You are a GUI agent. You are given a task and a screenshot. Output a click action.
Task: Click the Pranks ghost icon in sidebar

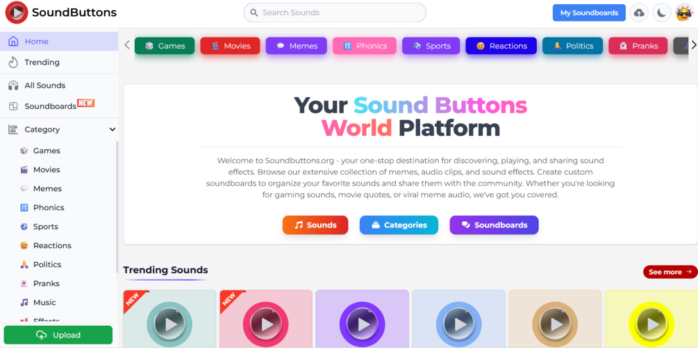pyautogui.click(x=24, y=284)
